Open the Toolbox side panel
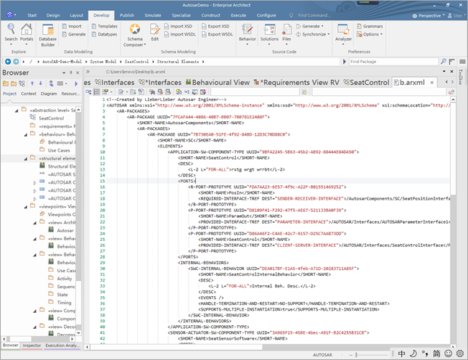Image resolution: width=468 pixels, height=360 pixels. click(x=461, y=77)
